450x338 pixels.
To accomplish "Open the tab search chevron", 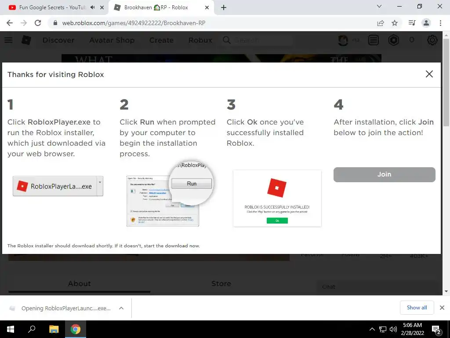I will [x=379, y=6].
